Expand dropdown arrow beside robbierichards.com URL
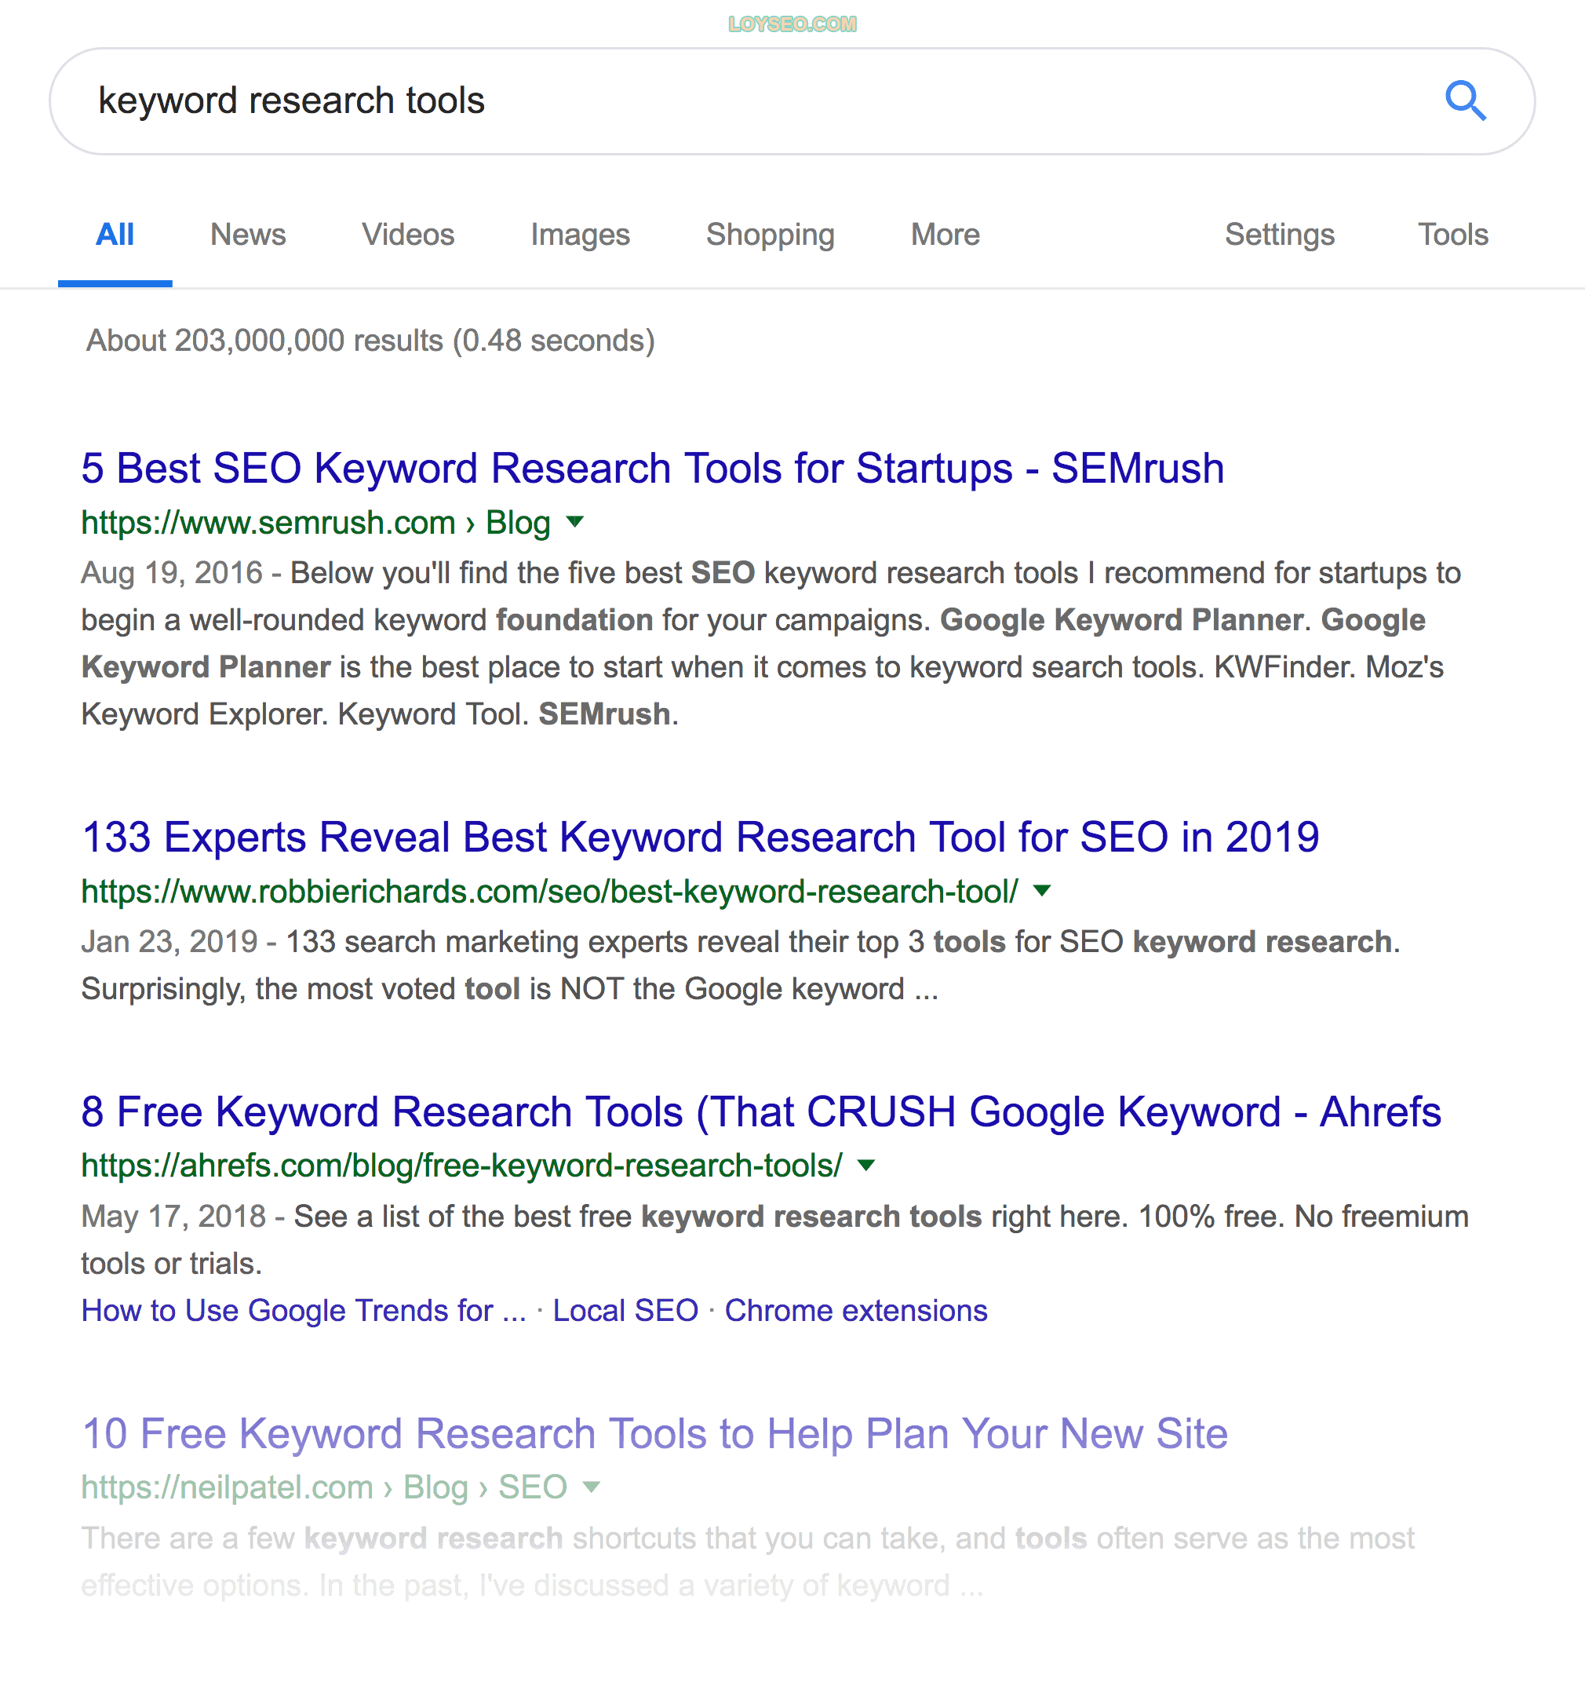The width and height of the screenshot is (1585, 1686). (1043, 891)
